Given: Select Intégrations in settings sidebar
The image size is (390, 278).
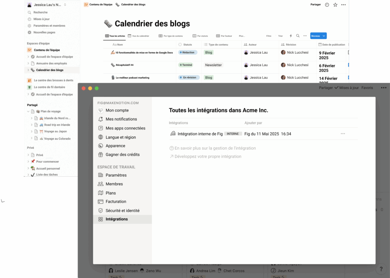Looking at the screenshot, I should (x=122, y=219).
